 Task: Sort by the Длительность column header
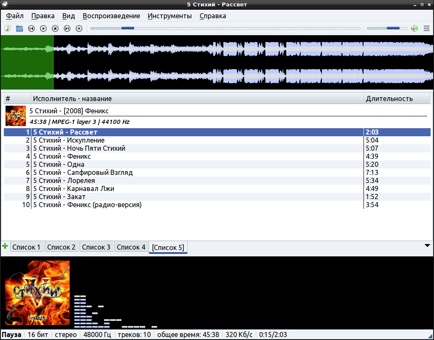point(389,99)
